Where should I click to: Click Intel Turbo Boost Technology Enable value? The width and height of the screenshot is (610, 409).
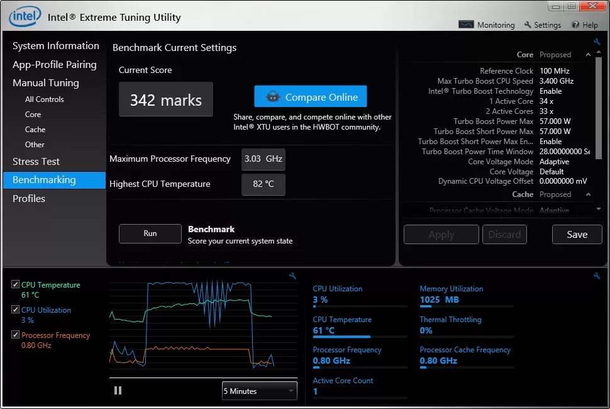[x=550, y=91]
